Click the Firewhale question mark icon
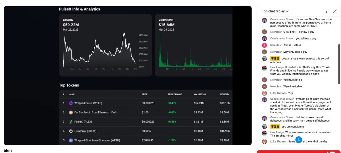 coord(71,131)
